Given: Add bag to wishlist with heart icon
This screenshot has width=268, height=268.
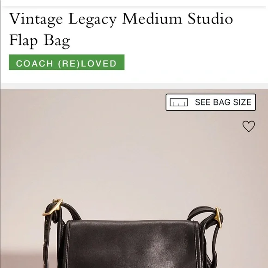Looking at the screenshot, I should pyautogui.click(x=249, y=126).
